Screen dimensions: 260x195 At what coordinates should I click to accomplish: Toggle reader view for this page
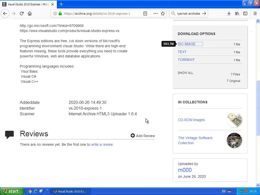(145, 13)
